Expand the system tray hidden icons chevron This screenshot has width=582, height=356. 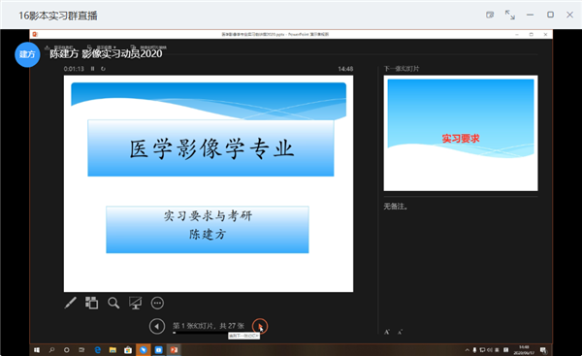467,349
